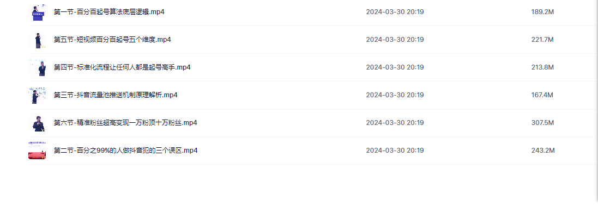Open 第四节-标准化流程让任何人都是起号高手.mp4
598x213 pixels.
[x=122, y=67]
